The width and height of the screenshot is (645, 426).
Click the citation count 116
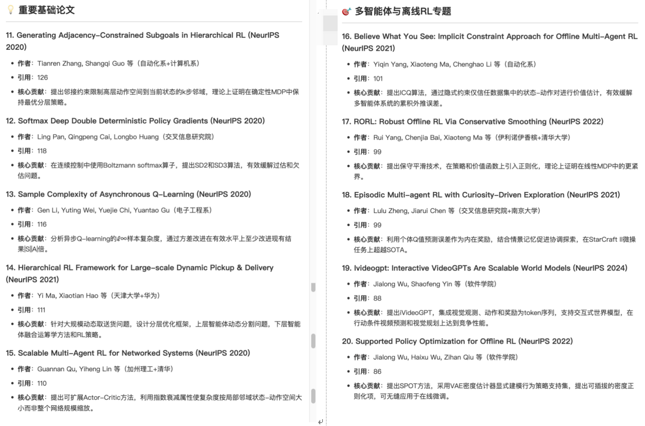point(42,224)
